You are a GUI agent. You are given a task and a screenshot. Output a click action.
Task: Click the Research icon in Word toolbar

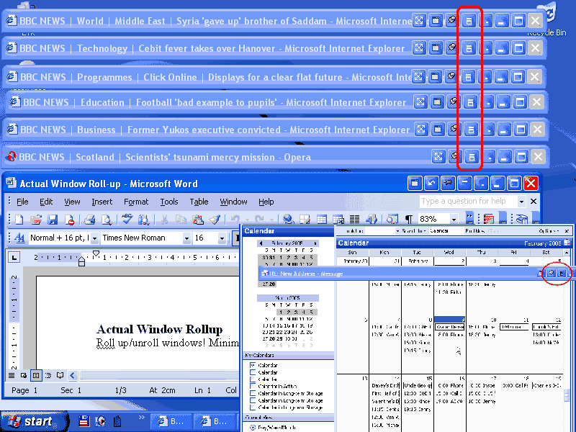(x=143, y=220)
